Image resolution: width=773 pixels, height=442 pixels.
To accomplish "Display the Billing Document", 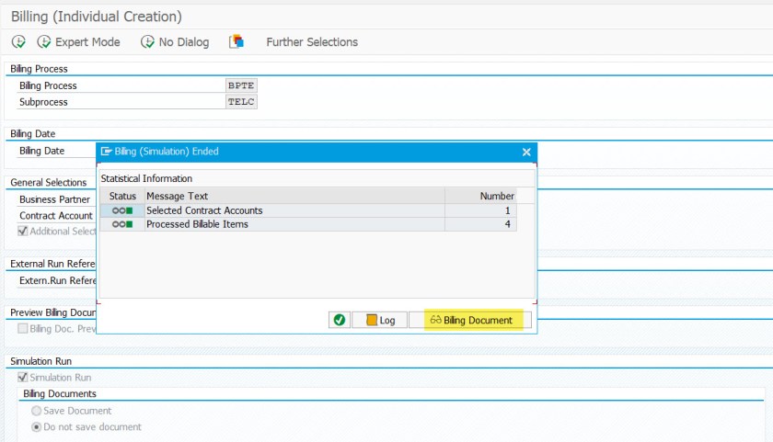I will pos(471,320).
